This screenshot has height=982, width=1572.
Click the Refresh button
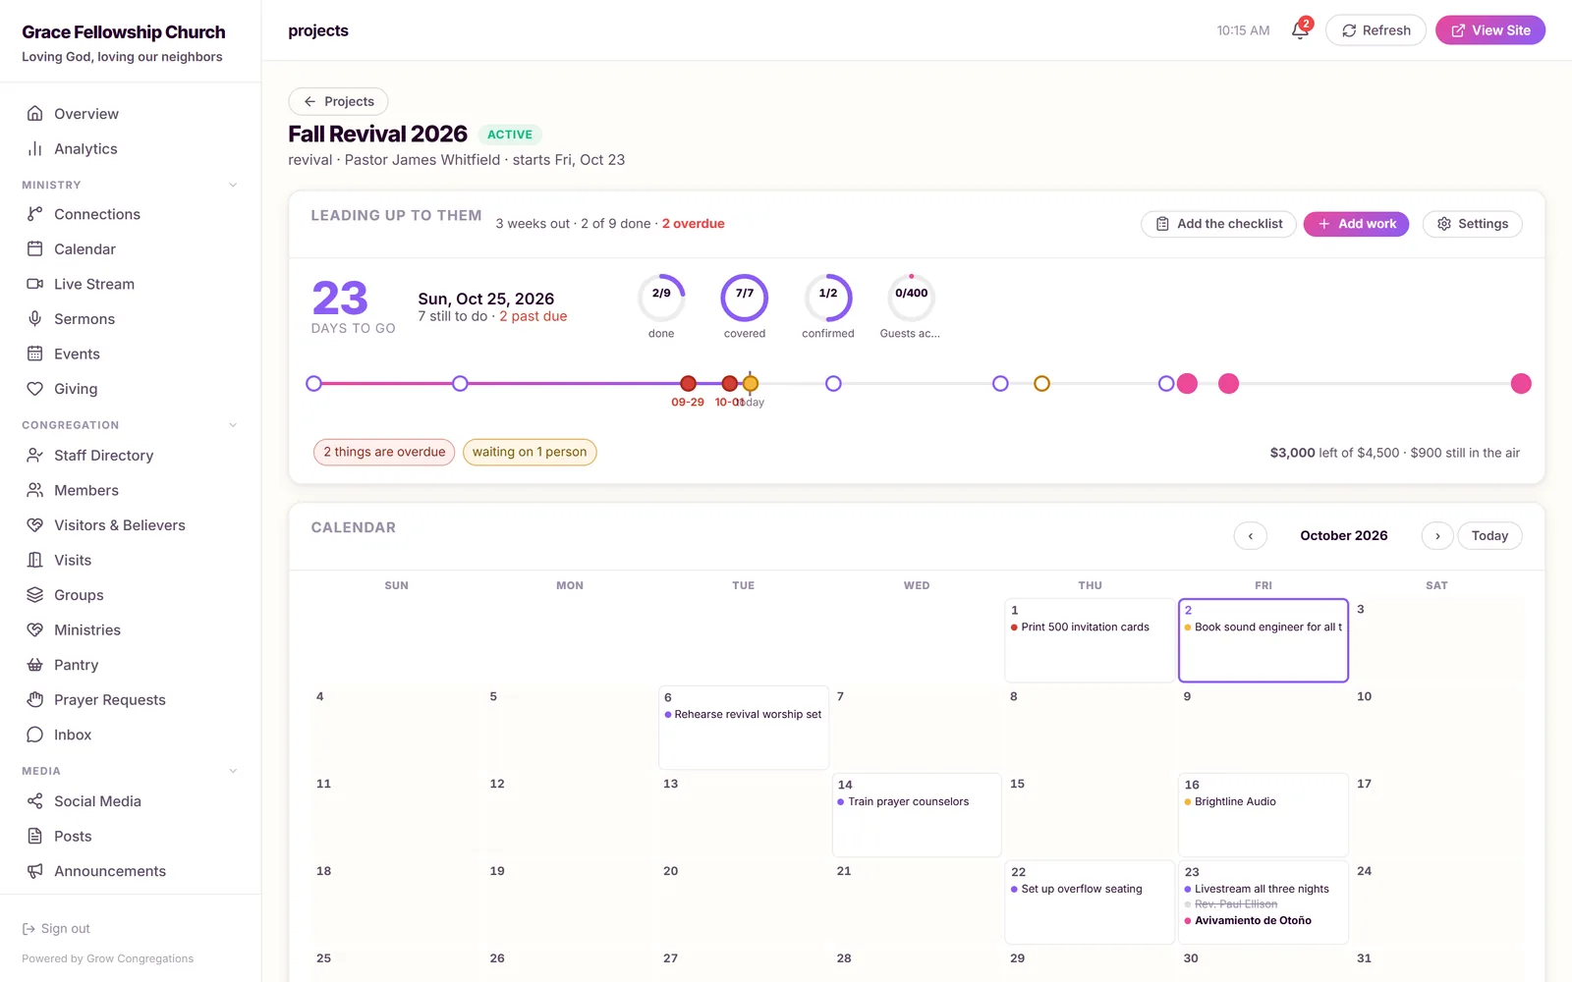point(1375,30)
